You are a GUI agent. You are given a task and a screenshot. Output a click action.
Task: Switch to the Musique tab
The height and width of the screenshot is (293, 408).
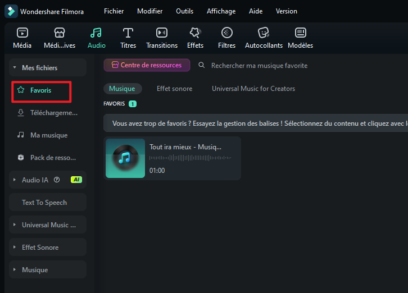click(123, 89)
